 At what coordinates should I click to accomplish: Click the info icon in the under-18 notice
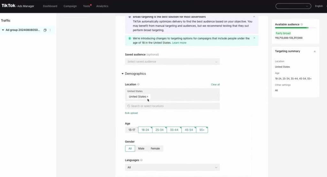[130, 38]
